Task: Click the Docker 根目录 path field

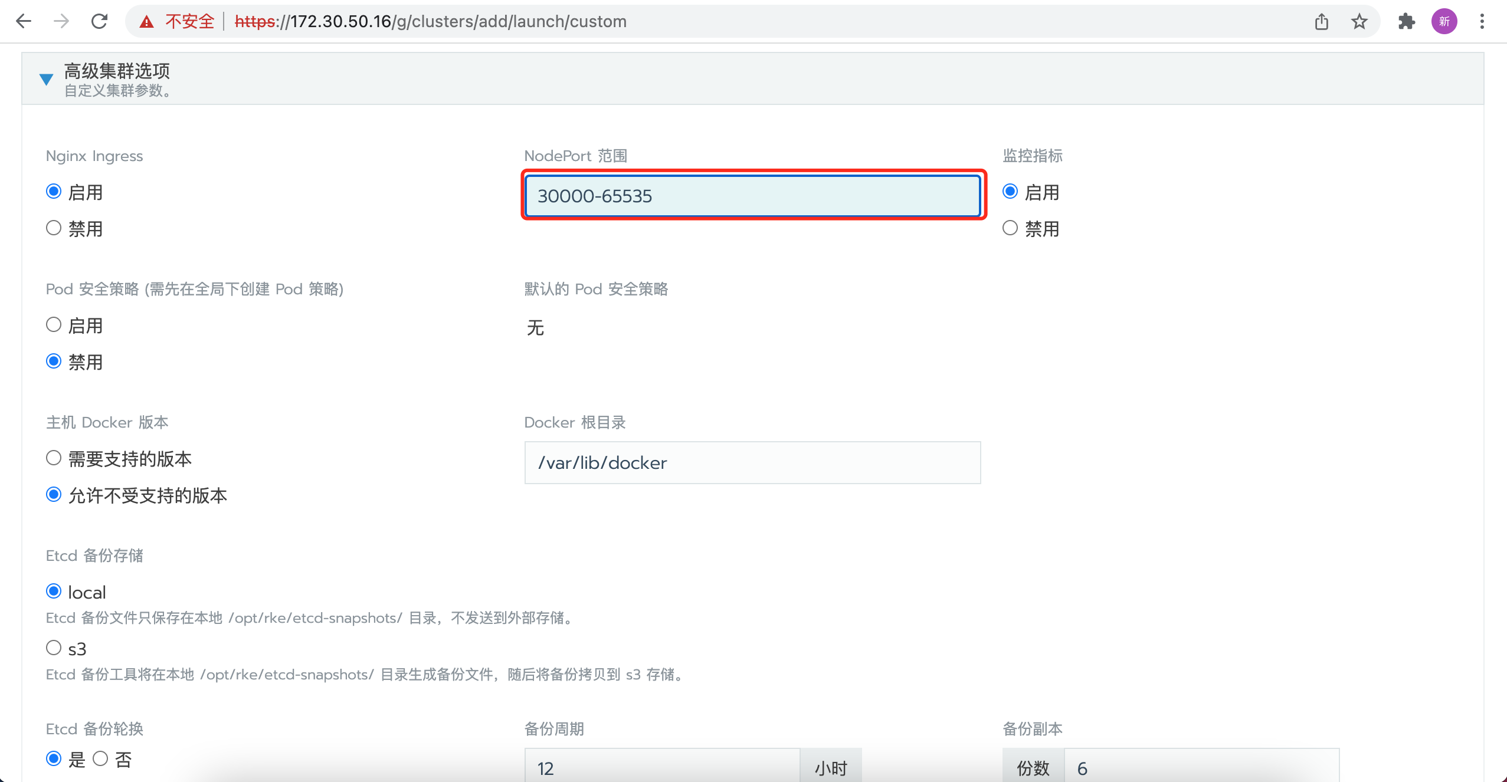Action: (752, 463)
